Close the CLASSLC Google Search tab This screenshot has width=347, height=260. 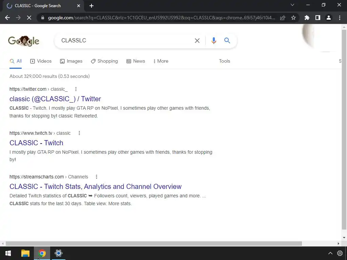79,6
